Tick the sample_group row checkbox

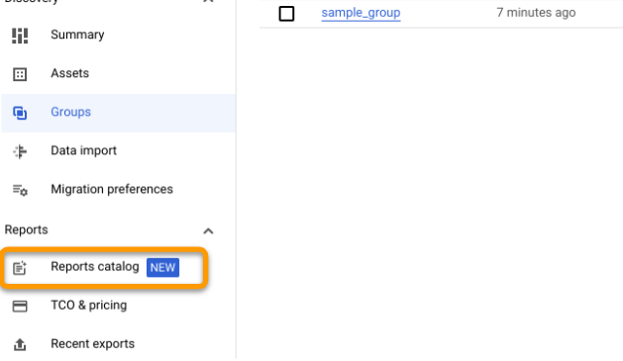click(286, 14)
